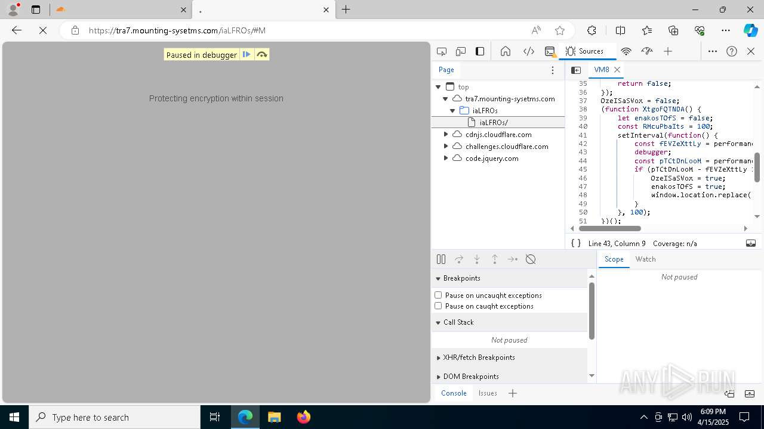
Task: Toggle device emulation icon in DevTools
Action: [x=461, y=51]
